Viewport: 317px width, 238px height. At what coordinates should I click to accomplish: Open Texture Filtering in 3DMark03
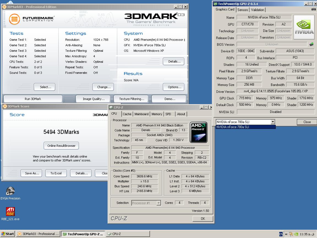[x=132, y=99]
